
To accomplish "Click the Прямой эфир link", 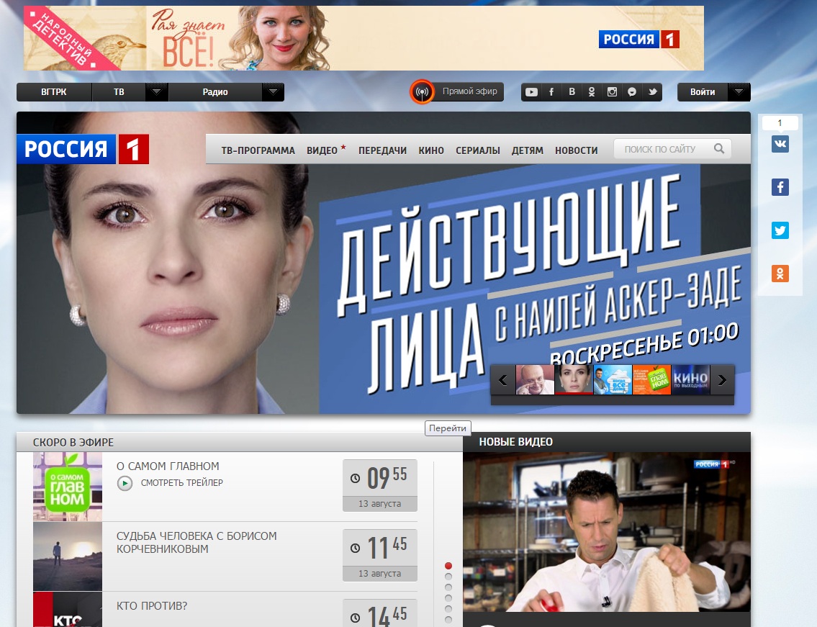I will (469, 91).
